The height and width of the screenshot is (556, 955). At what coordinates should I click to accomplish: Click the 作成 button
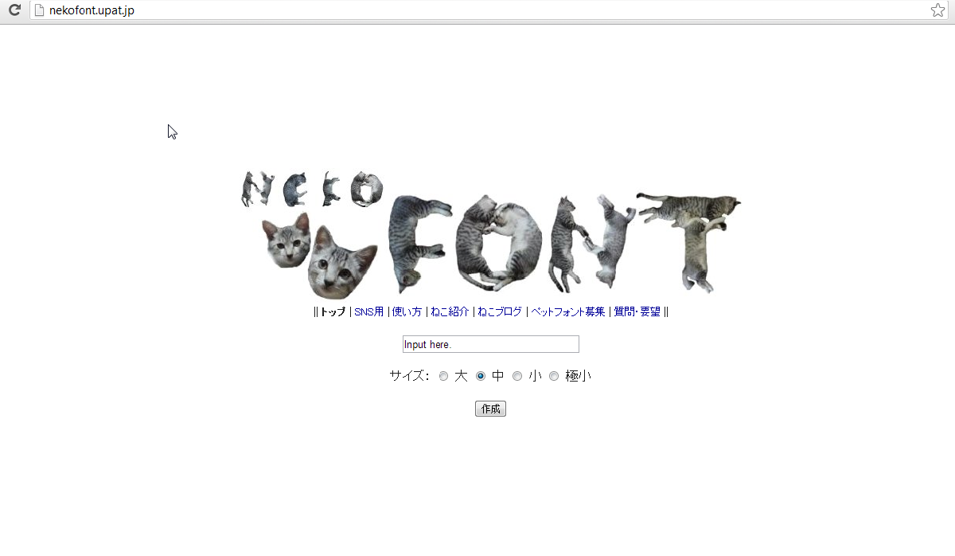point(490,409)
